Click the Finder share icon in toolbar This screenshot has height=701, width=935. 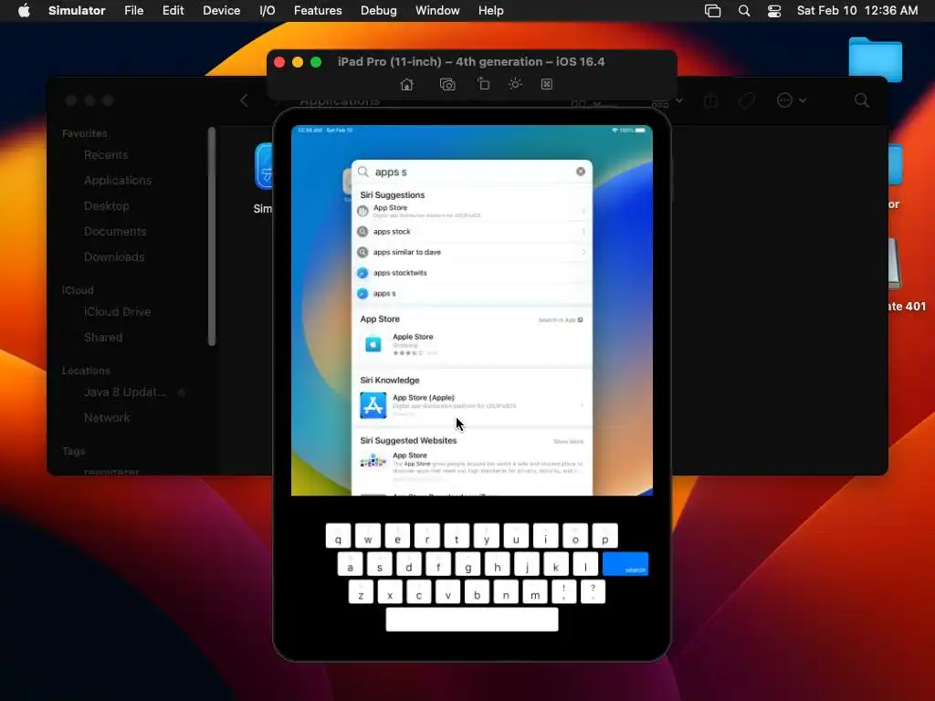710,100
